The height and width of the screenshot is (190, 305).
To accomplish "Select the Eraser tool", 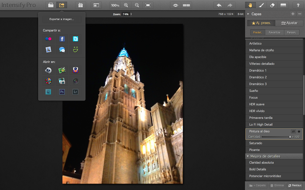I will coord(272,5).
